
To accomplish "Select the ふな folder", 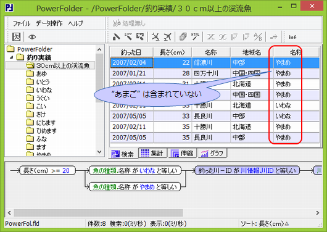I will [x=36, y=139].
